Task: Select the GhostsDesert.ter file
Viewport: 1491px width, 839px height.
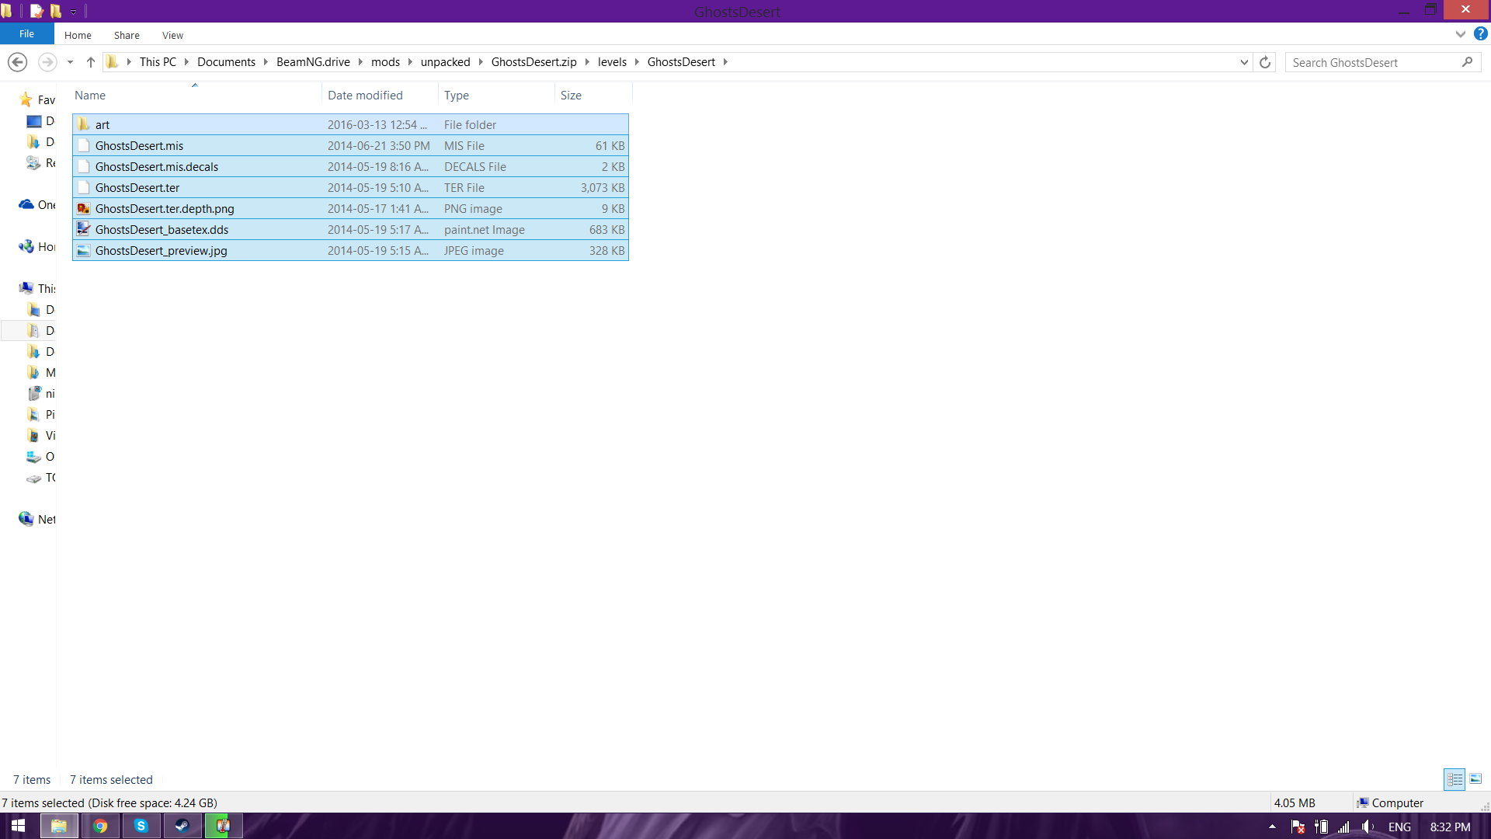Action: 350,187
